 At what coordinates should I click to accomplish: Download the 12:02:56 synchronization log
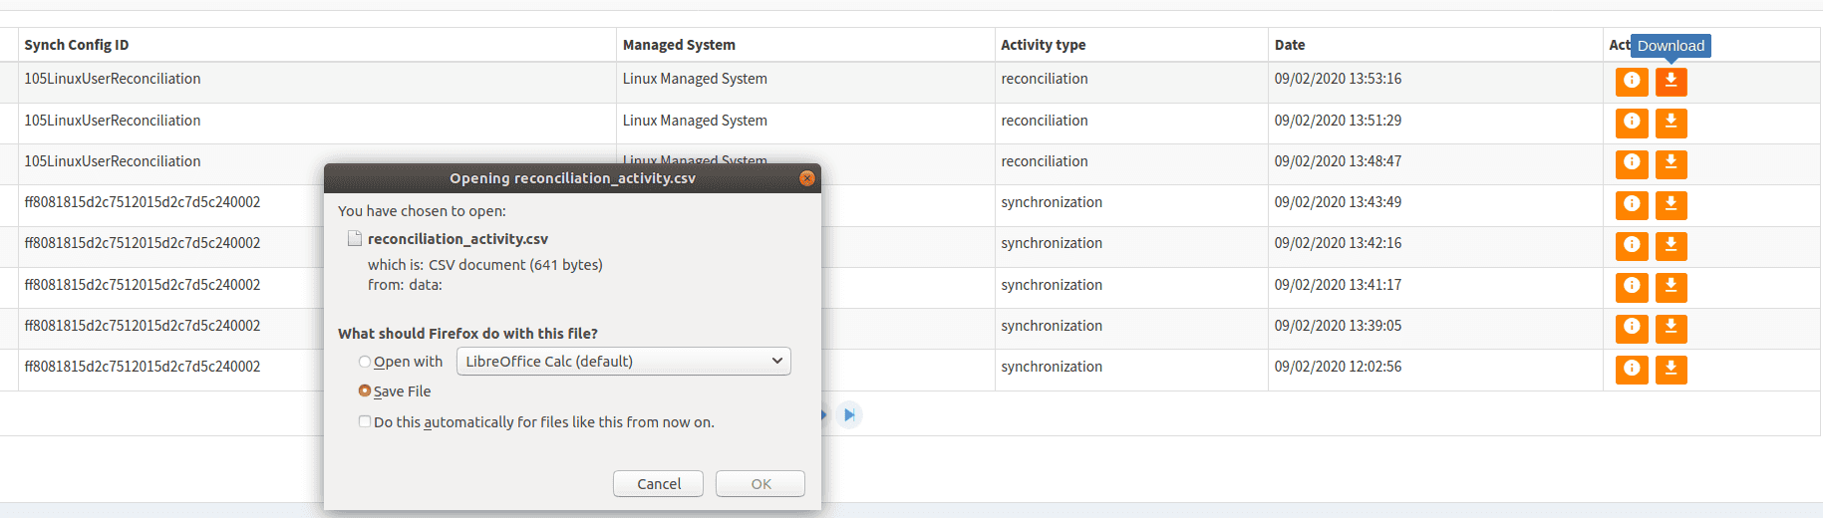pos(1671,370)
